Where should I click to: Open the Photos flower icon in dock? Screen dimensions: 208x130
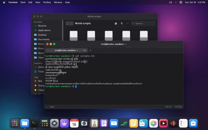pyautogui.click(x=153, y=123)
